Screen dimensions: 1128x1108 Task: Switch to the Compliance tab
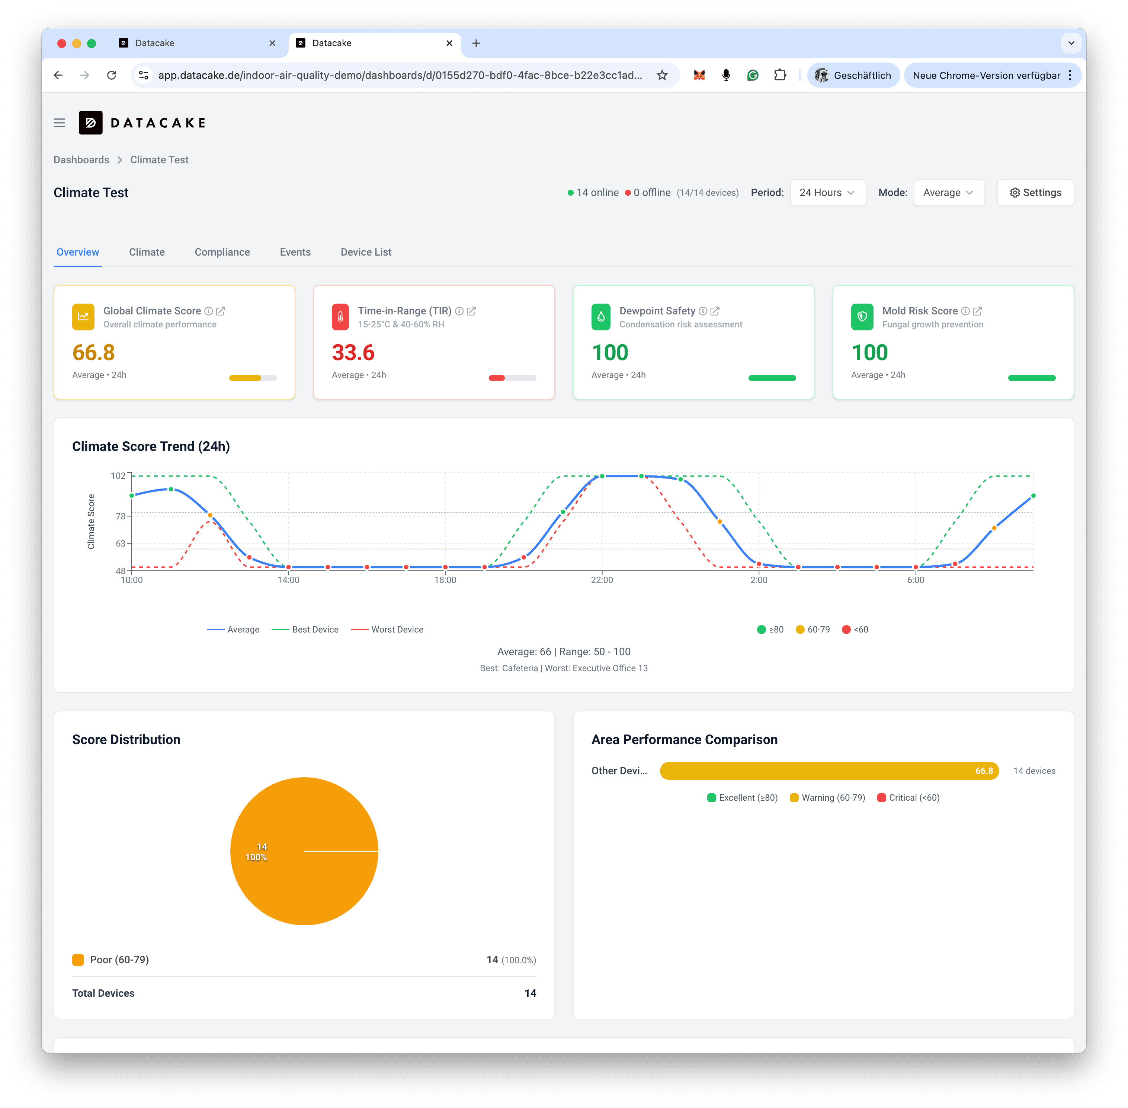click(x=222, y=252)
